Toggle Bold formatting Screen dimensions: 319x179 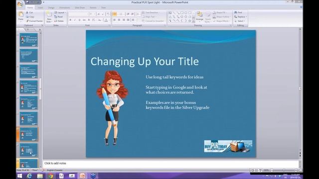(70, 20)
